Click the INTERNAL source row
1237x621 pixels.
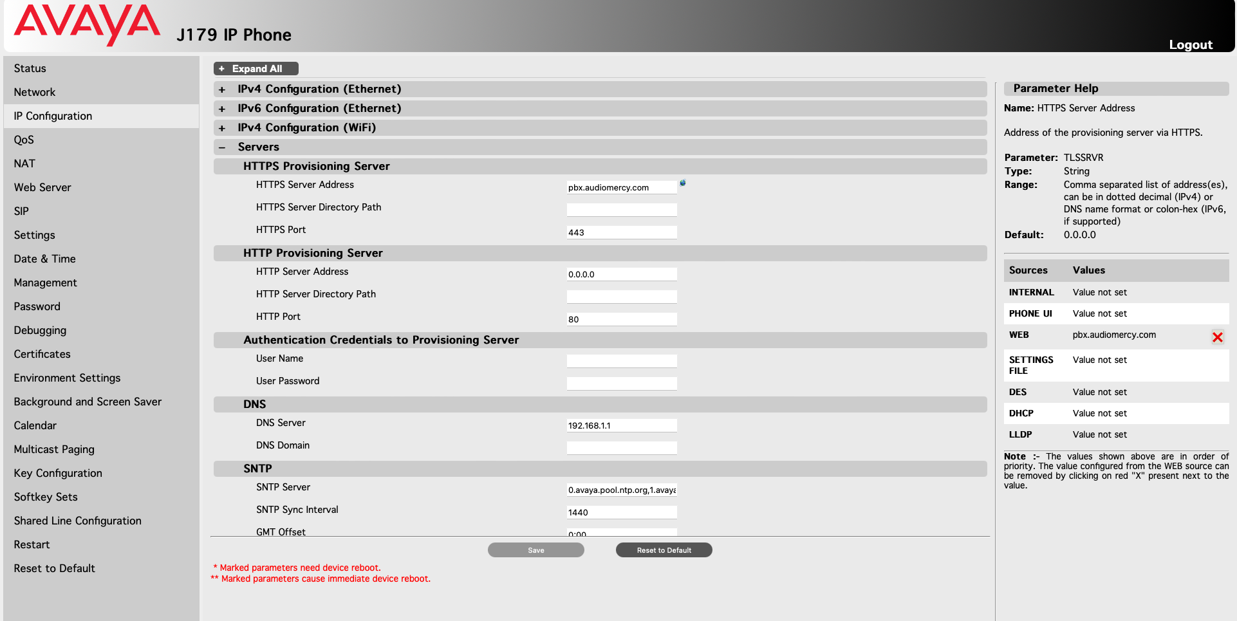click(x=1116, y=292)
